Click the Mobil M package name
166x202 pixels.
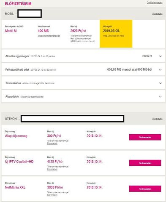[11, 31]
